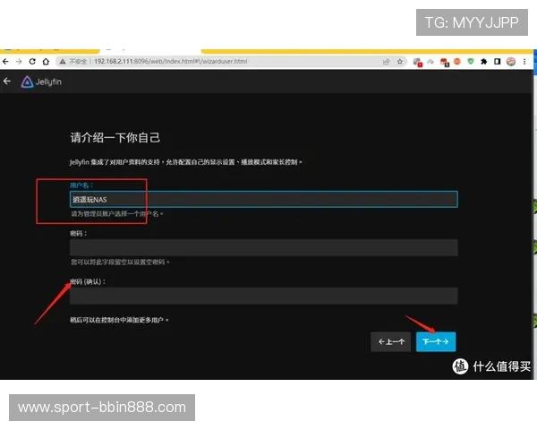Click the confirm password (密码确认) field
Screen dimensions: 537x430
[264, 296]
